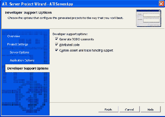Click the Developer Support Options header title
The image size is (165, 117).
pyautogui.click(x=29, y=12)
